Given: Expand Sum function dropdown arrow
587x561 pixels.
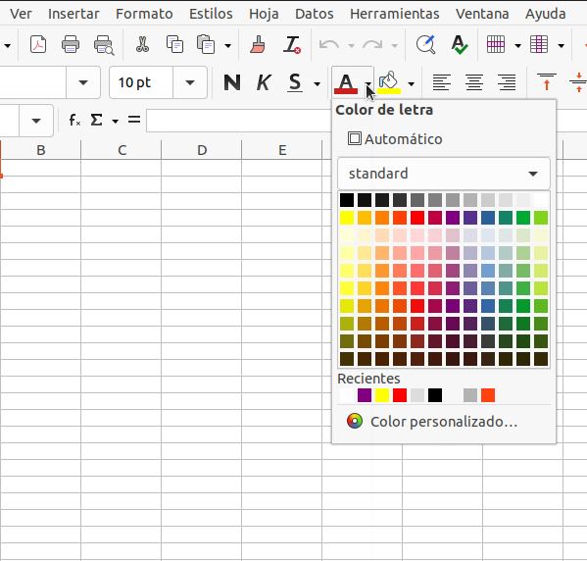Looking at the screenshot, I should tap(116, 121).
